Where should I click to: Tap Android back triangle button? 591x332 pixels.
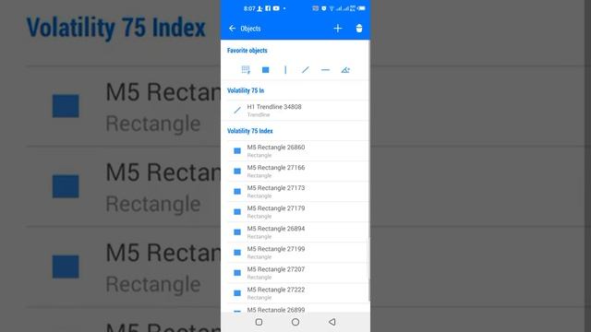tap(332, 322)
